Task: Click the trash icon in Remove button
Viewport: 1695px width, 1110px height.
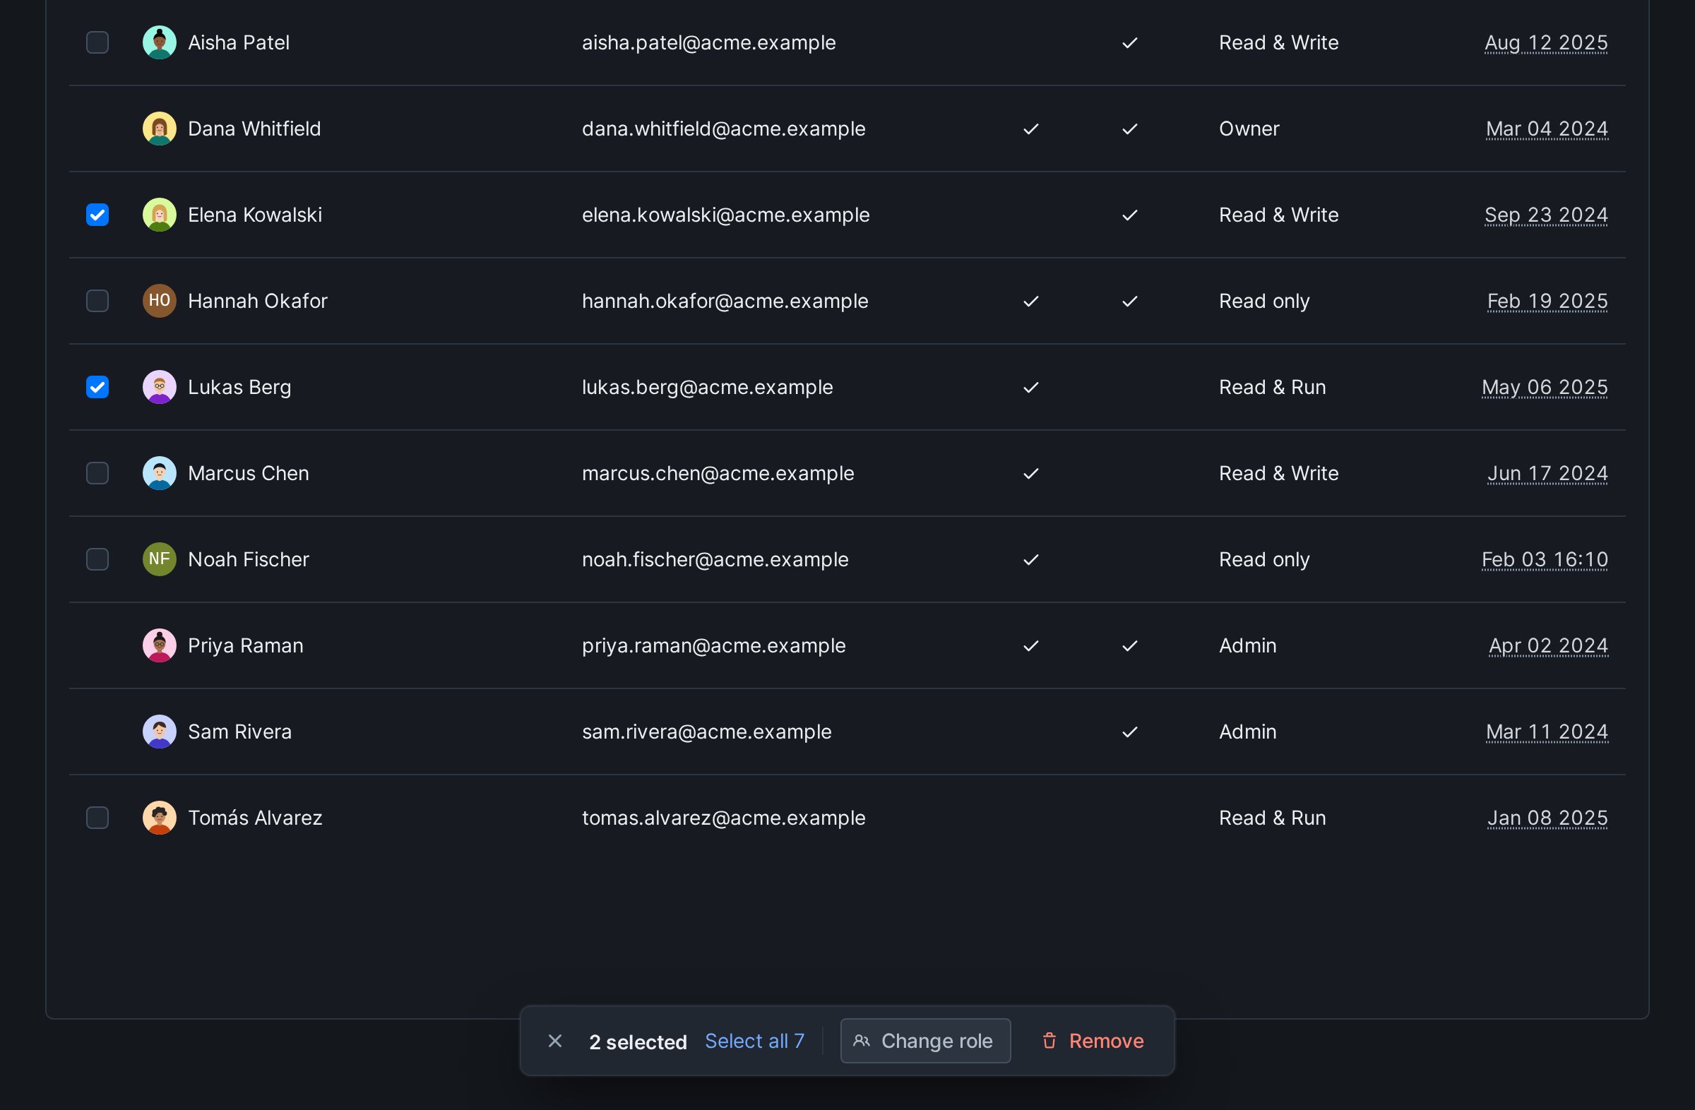Action: coord(1049,1042)
